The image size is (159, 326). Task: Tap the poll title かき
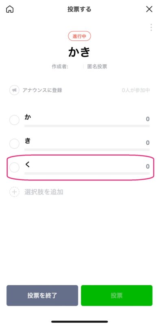point(80,52)
